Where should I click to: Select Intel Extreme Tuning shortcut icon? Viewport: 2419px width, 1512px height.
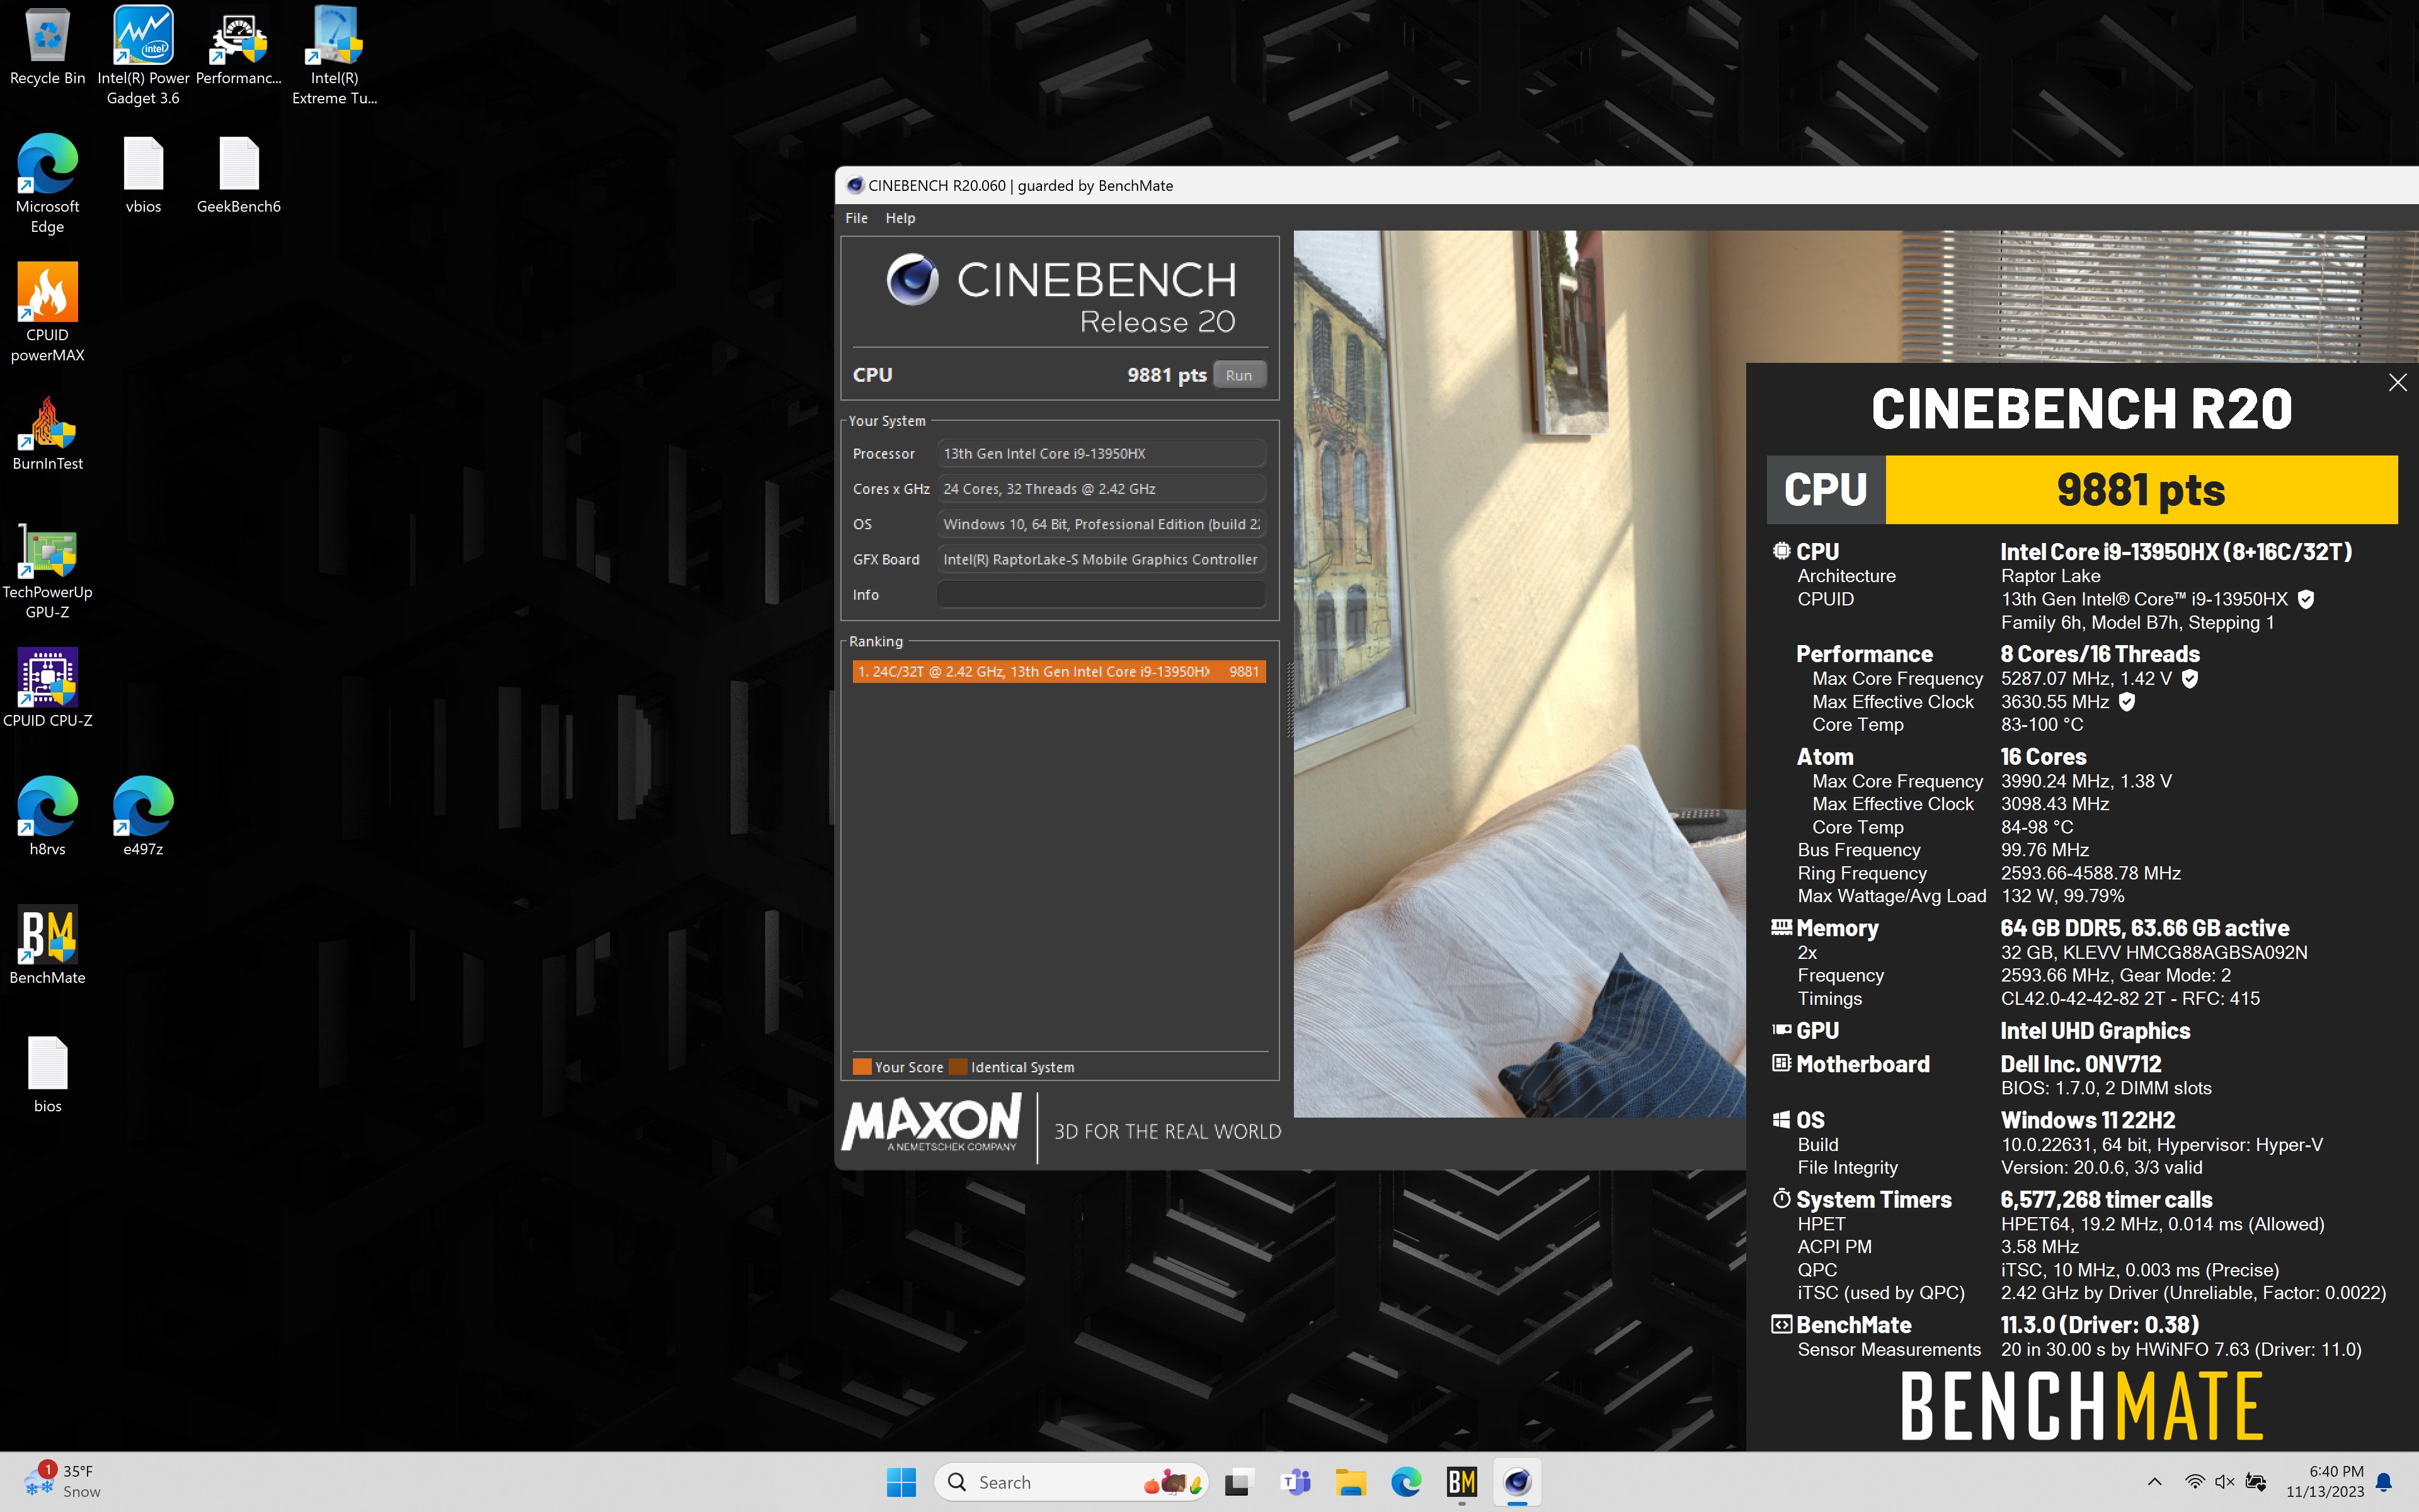334,55
